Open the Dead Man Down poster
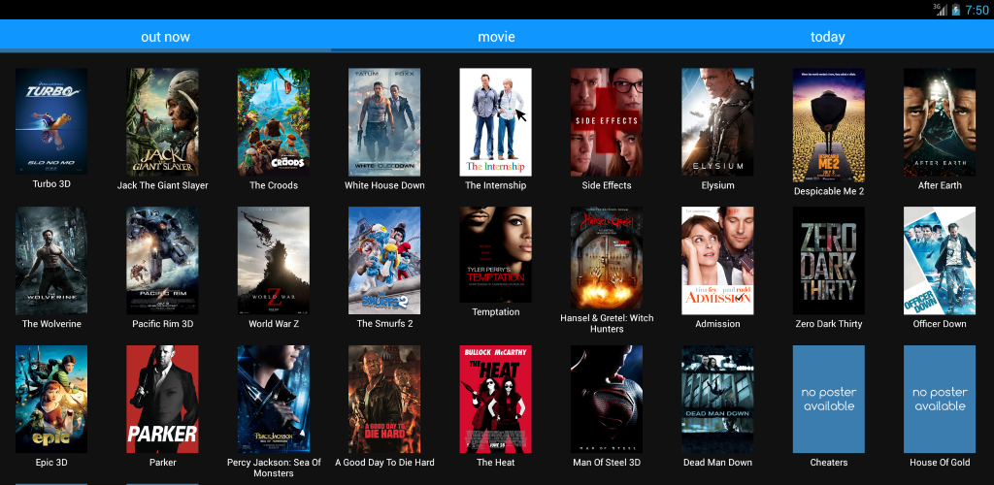Viewport: 994px width, 485px height. coord(717,399)
